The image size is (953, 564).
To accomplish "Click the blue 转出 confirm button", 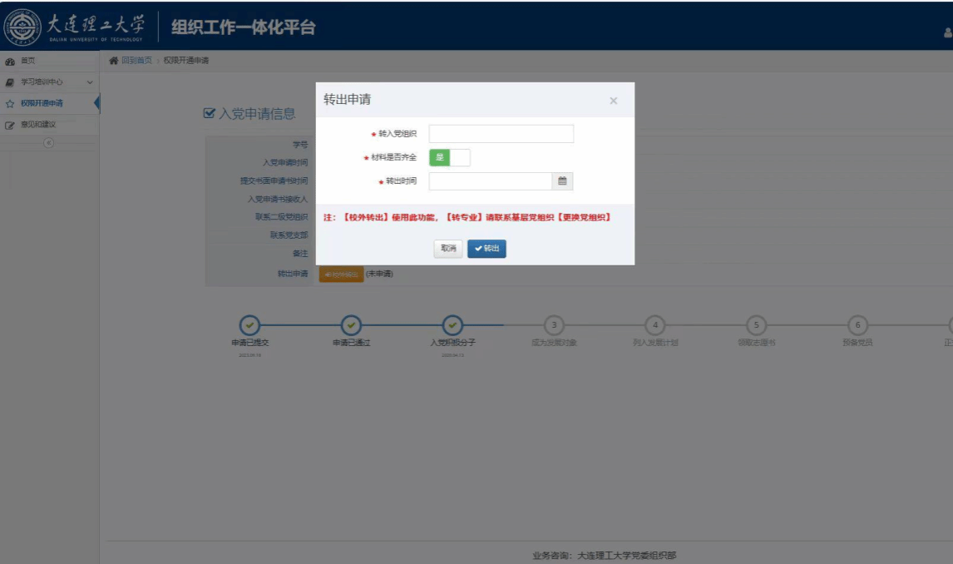I will [x=486, y=249].
